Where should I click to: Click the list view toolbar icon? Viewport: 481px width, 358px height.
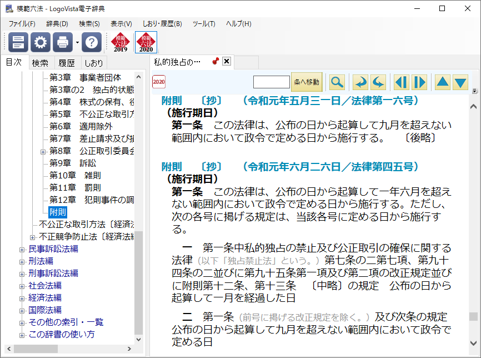18,42
